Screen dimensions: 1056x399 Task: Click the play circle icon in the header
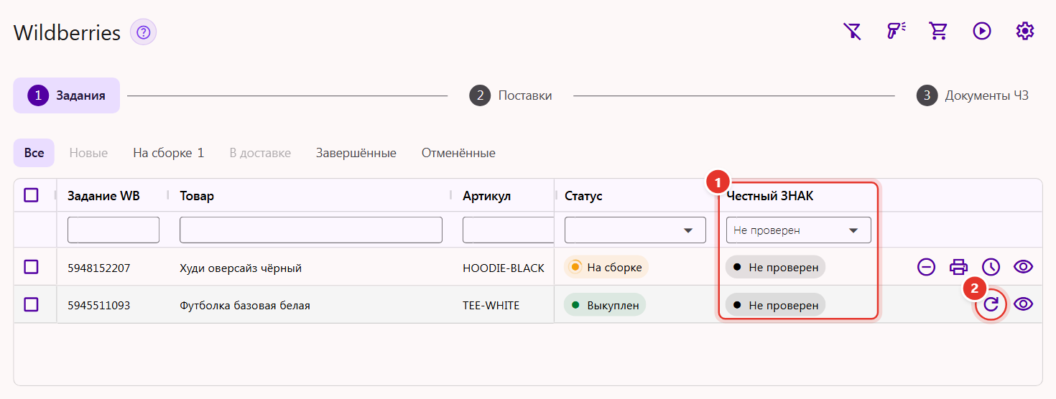(982, 31)
